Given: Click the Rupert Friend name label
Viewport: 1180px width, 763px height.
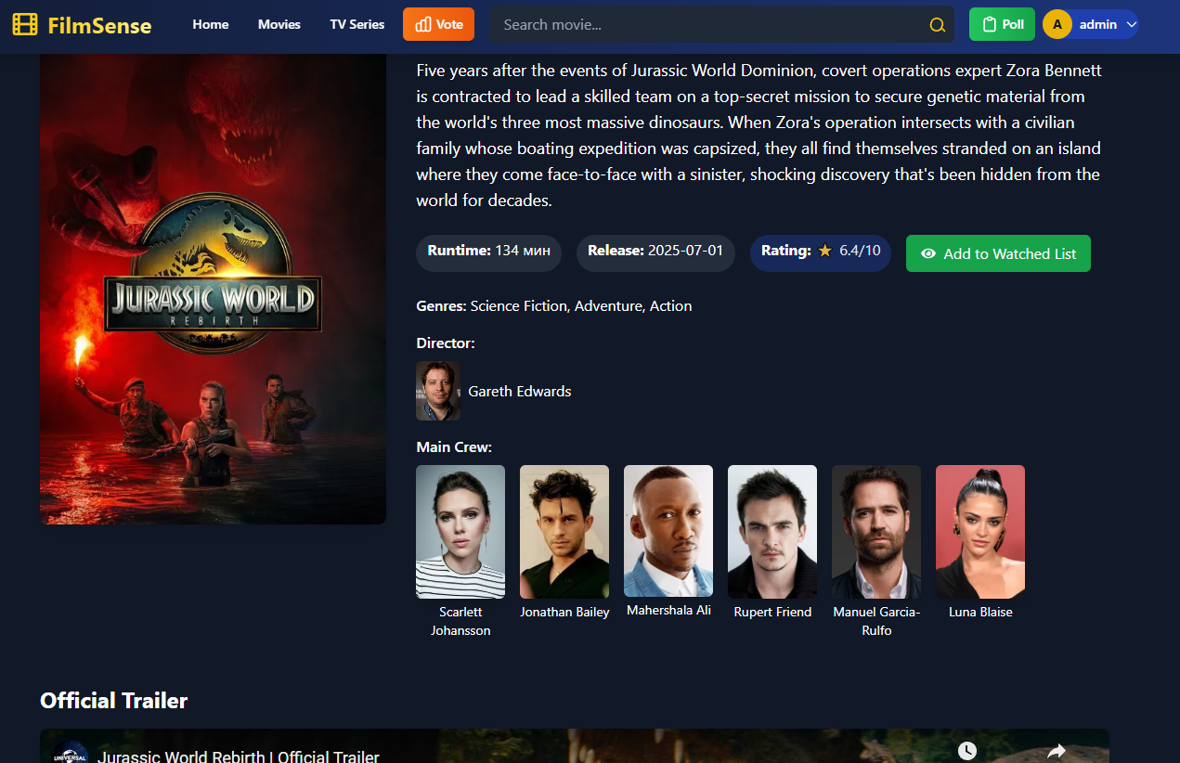Looking at the screenshot, I should [772, 612].
